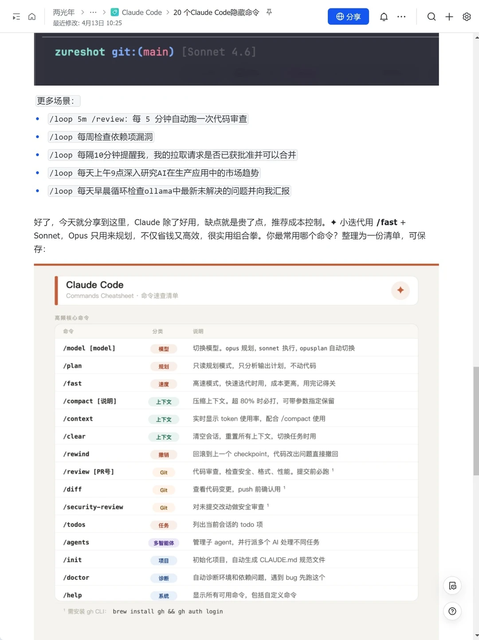Click the /clear command cell
Image resolution: width=479 pixels, height=640 pixels.
[x=74, y=436]
